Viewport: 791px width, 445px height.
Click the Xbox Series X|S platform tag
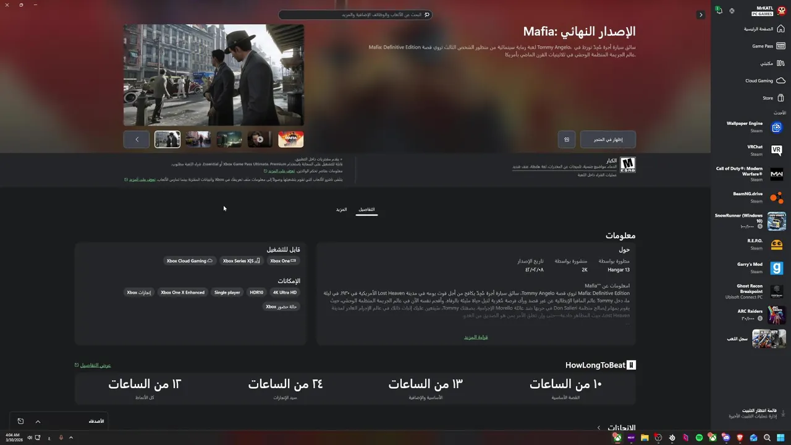point(241,261)
